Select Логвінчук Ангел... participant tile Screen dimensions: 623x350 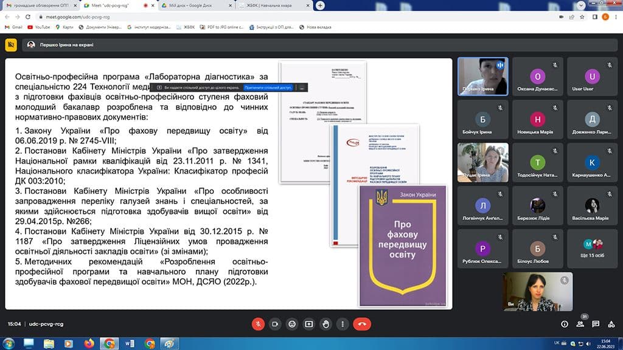click(482, 205)
